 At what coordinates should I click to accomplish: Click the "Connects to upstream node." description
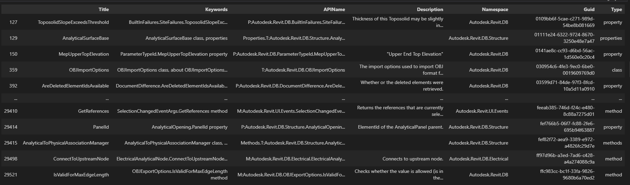413,159
